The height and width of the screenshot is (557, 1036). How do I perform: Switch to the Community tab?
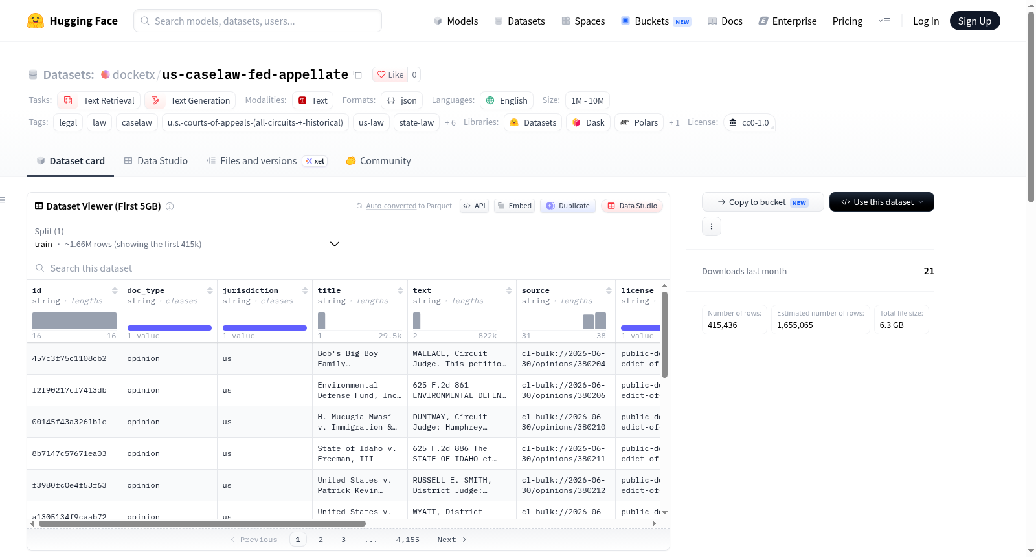(x=379, y=161)
